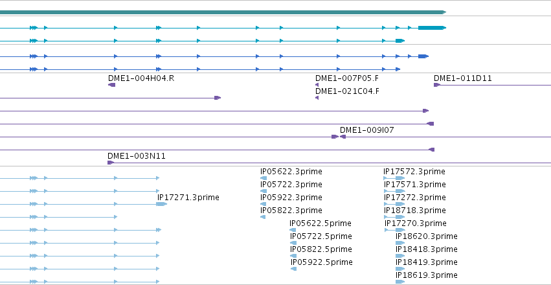Select the IP05922.5prime feature glyph

pyautogui.click(x=293, y=269)
